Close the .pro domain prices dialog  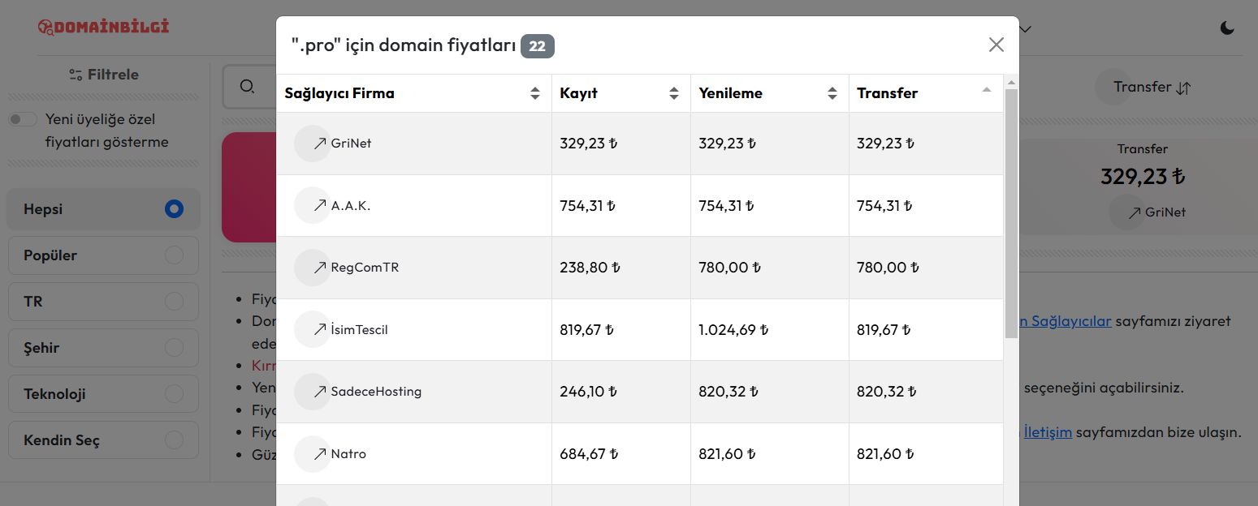(x=996, y=45)
